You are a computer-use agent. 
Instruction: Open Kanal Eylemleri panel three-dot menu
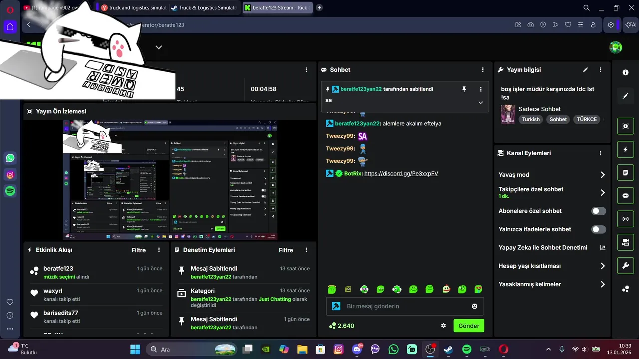pyautogui.click(x=600, y=153)
